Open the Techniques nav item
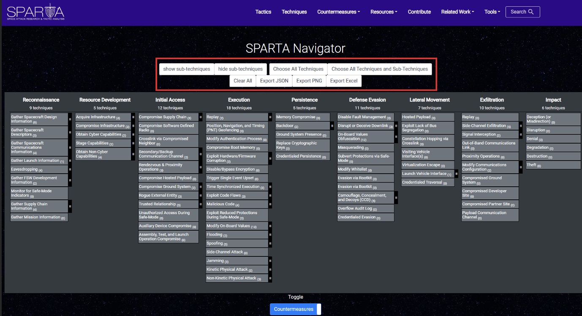This screenshot has width=582, height=316. click(294, 12)
